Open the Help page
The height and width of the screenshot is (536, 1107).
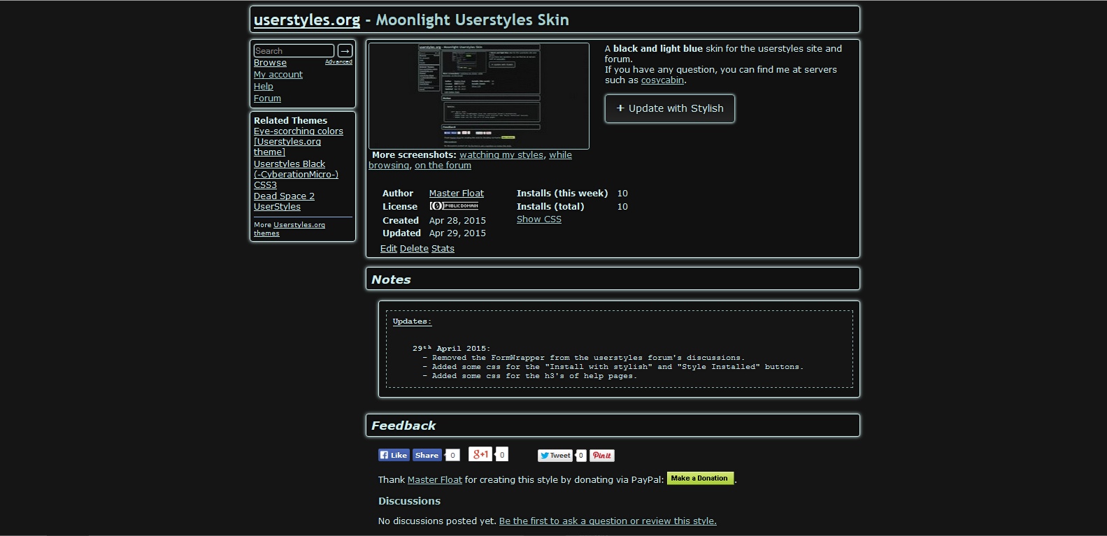[264, 87]
